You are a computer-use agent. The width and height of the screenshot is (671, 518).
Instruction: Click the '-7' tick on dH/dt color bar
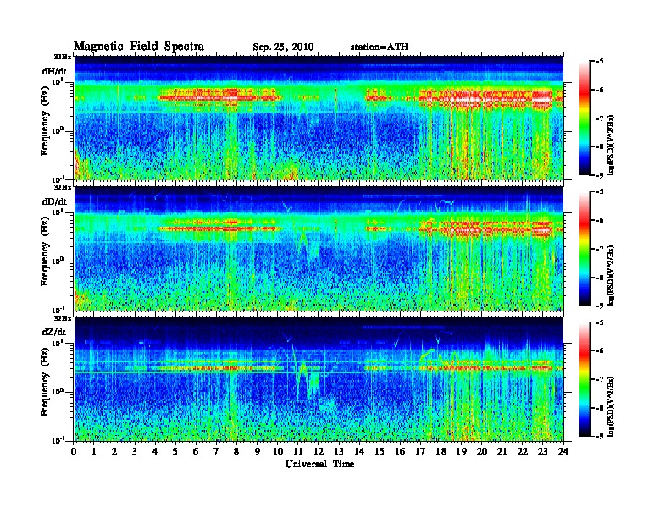pyautogui.click(x=600, y=118)
